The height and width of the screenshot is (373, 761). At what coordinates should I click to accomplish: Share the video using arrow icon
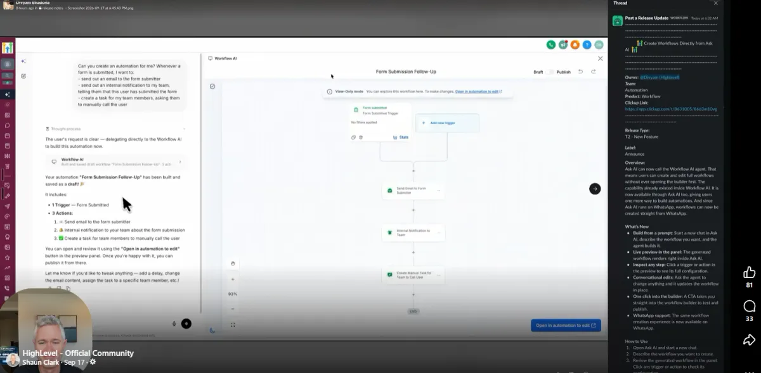coord(749,340)
